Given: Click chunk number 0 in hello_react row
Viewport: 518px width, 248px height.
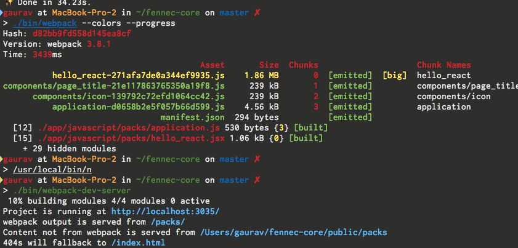Looking at the screenshot, I should [315, 76].
